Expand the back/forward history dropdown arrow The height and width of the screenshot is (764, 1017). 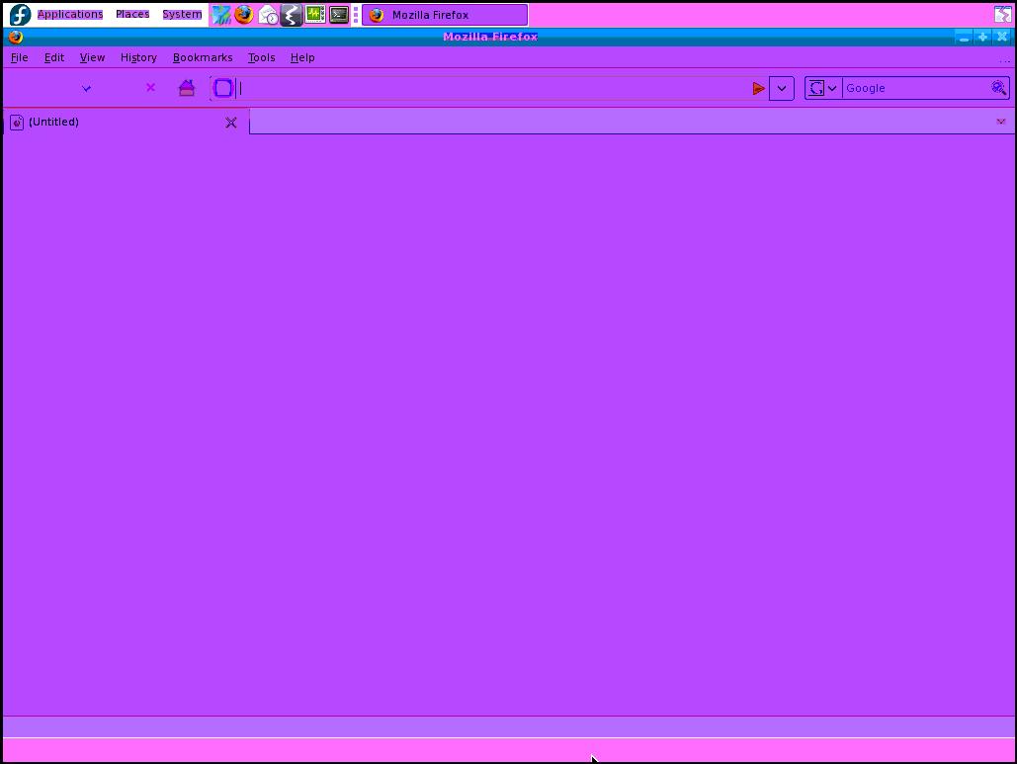click(x=86, y=88)
